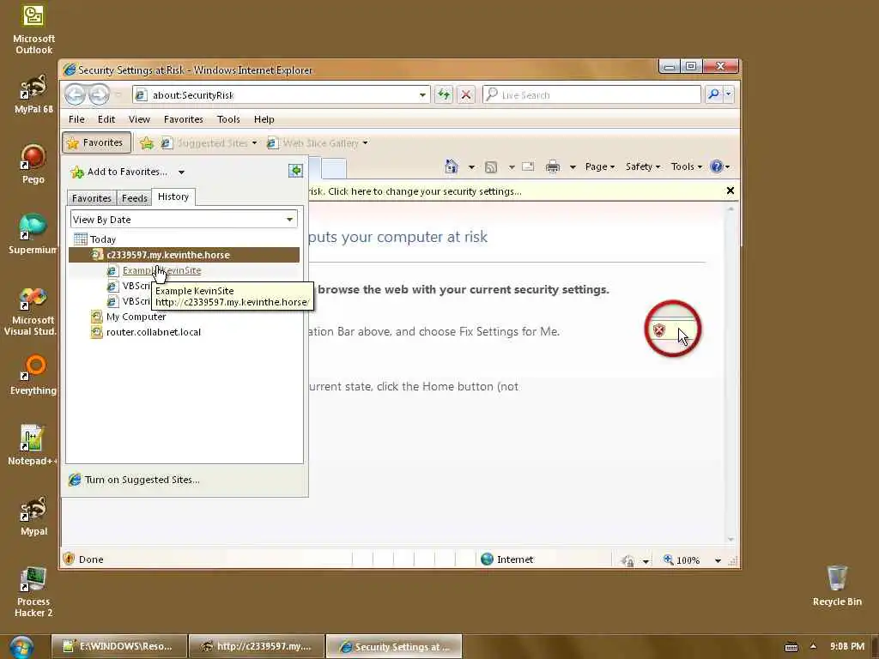Click the RSS Feeds icon in command bar
The image size is (879, 659).
tap(491, 167)
